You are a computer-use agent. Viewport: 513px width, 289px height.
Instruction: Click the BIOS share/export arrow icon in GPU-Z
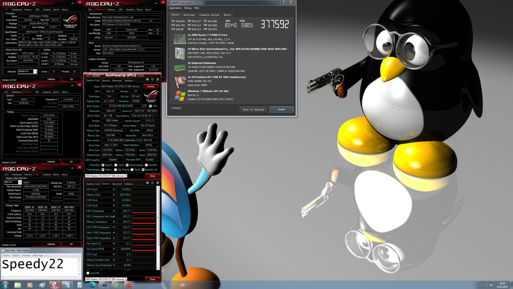(145, 106)
